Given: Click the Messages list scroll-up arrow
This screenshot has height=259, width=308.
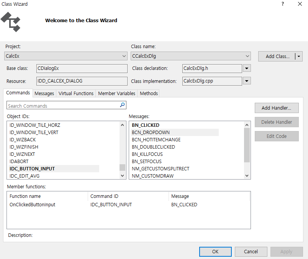Looking at the screenshot, I should (x=247, y=125).
